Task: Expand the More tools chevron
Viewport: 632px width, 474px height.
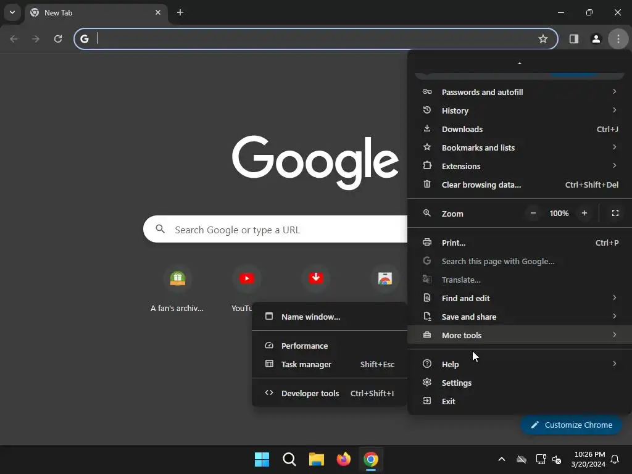Action: (x=614, y=335)
